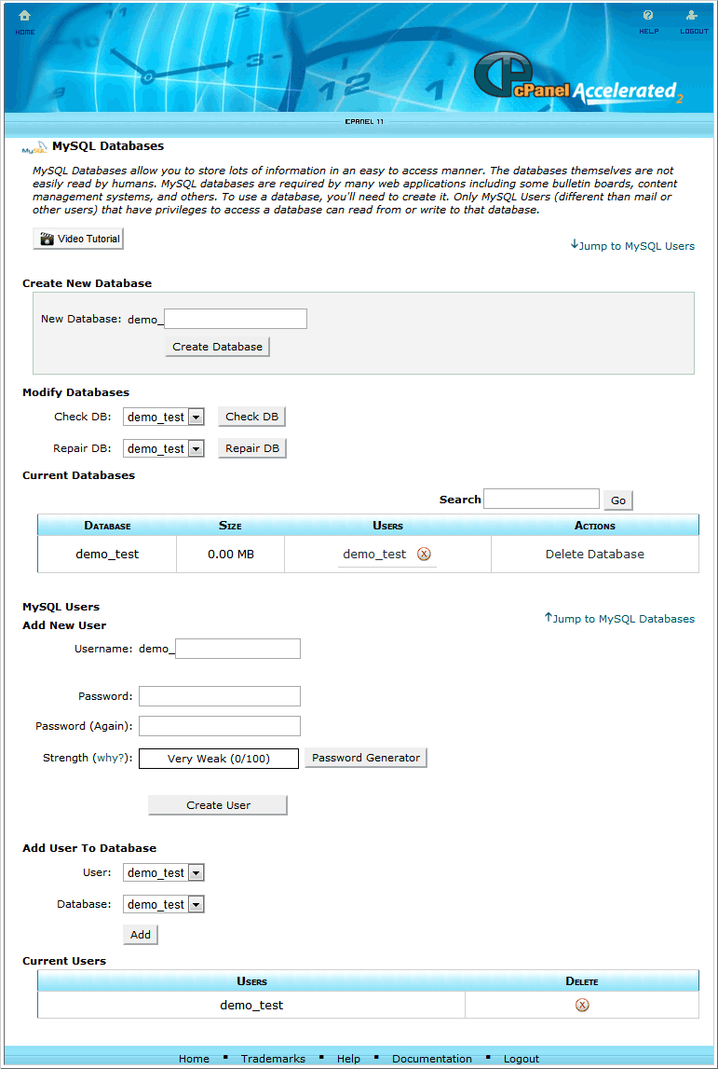
Task: Click the Check DB button
Action: click(252, 417)
